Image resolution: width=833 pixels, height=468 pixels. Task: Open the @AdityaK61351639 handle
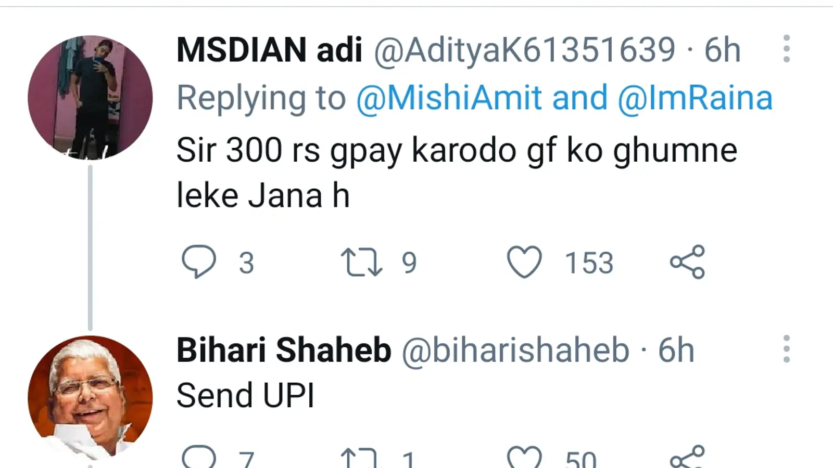(x=525, y=50)
